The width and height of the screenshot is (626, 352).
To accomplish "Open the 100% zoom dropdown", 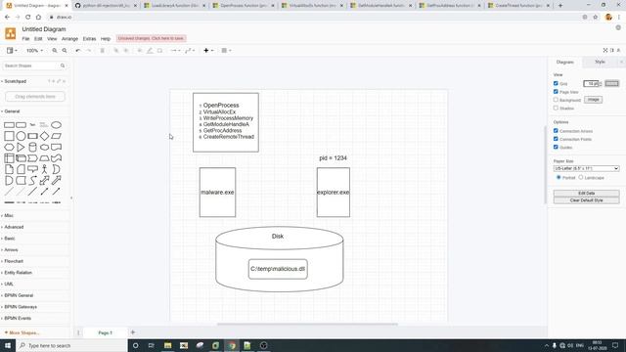I will click(35, 51).
